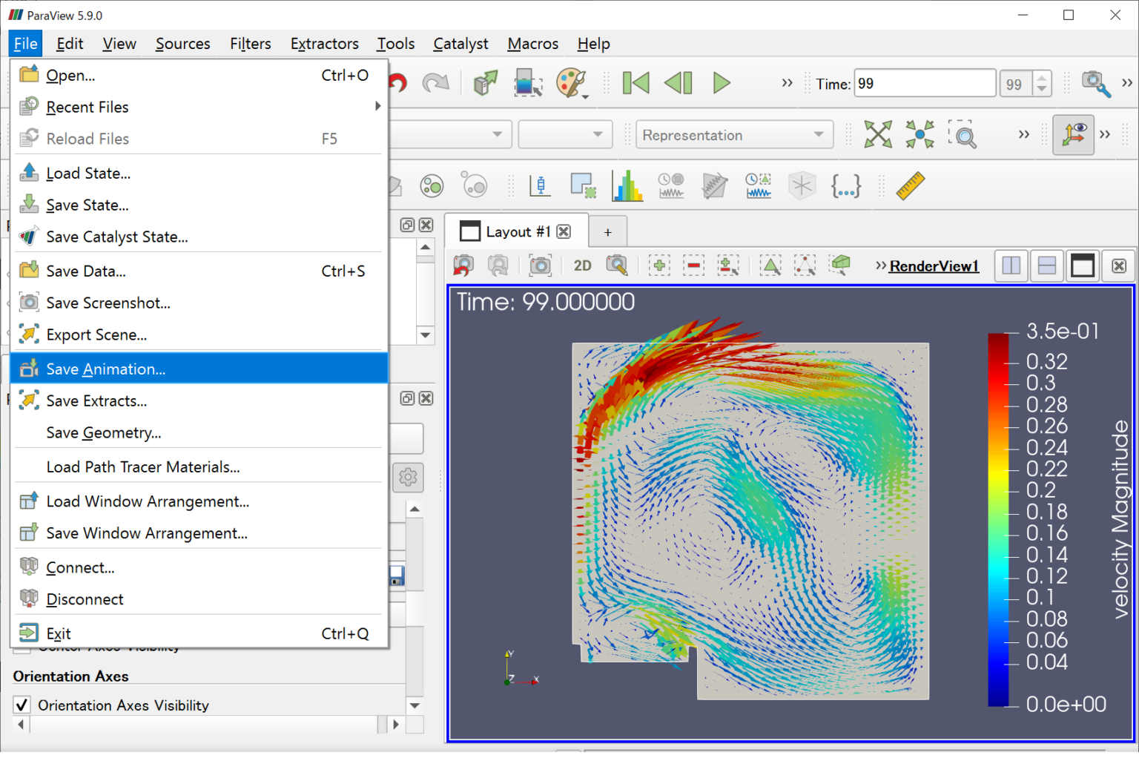Click the RenderView1 view label
The image size is (1139, 778).
tap(934, 266)
